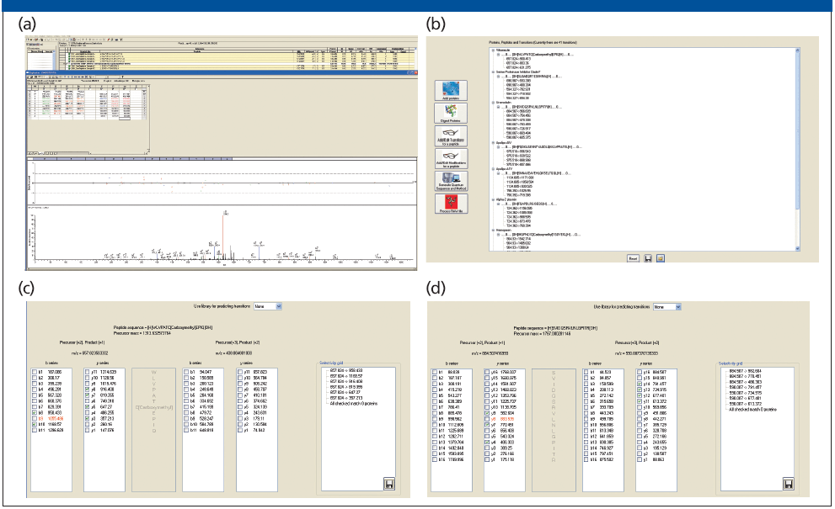Select '857.824 -> 357.213' in panel (c) selectivity grid

(346, 398)
